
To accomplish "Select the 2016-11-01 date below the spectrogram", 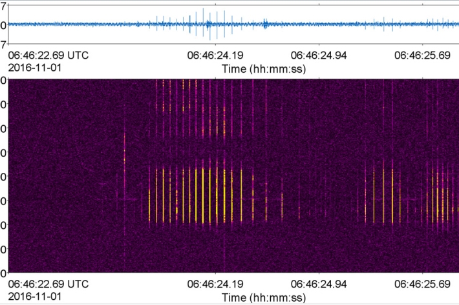I will (x=32, y=295).
